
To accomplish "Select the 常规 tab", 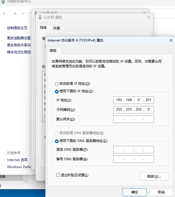I will click(53, 51).
